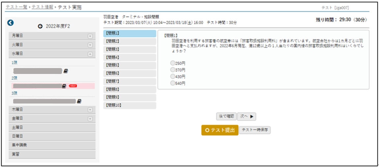The height and width of the screenshot is (167, 379).
Task: Open the book icon for the 2限 course
Action: [x=64, y=86]
